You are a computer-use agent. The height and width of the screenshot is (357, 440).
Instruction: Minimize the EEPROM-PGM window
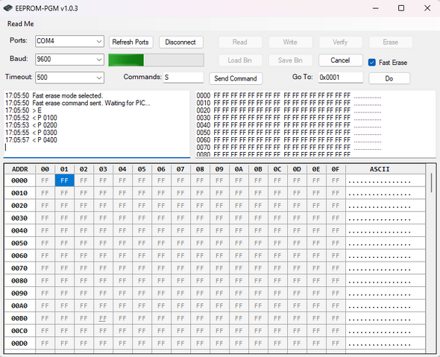click(x=375, y=8)
